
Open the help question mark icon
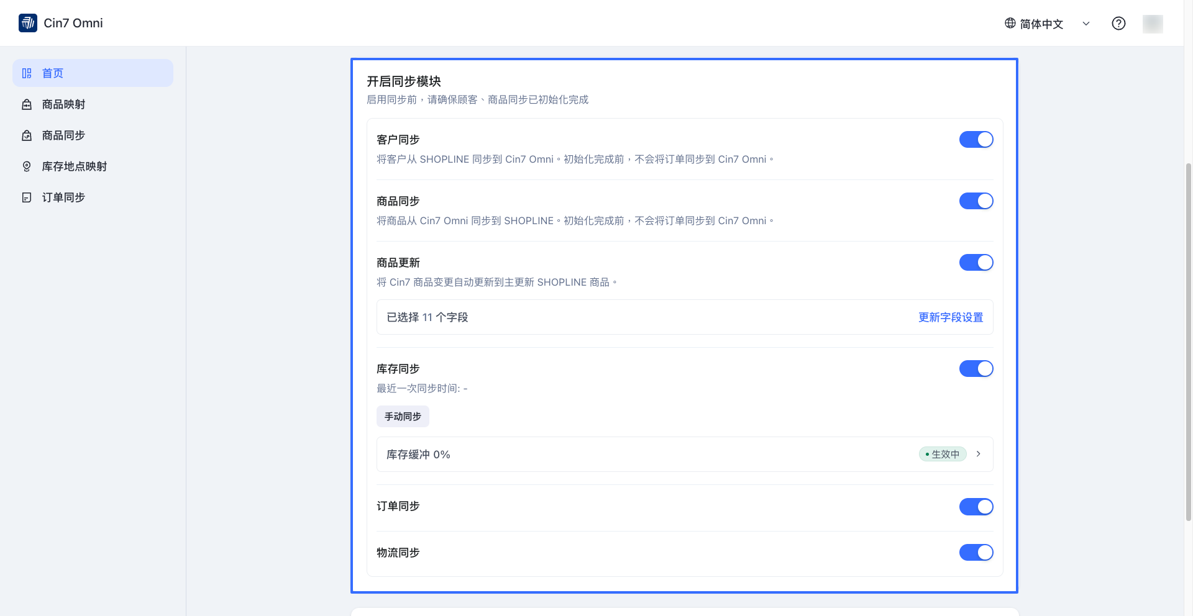1118,24
